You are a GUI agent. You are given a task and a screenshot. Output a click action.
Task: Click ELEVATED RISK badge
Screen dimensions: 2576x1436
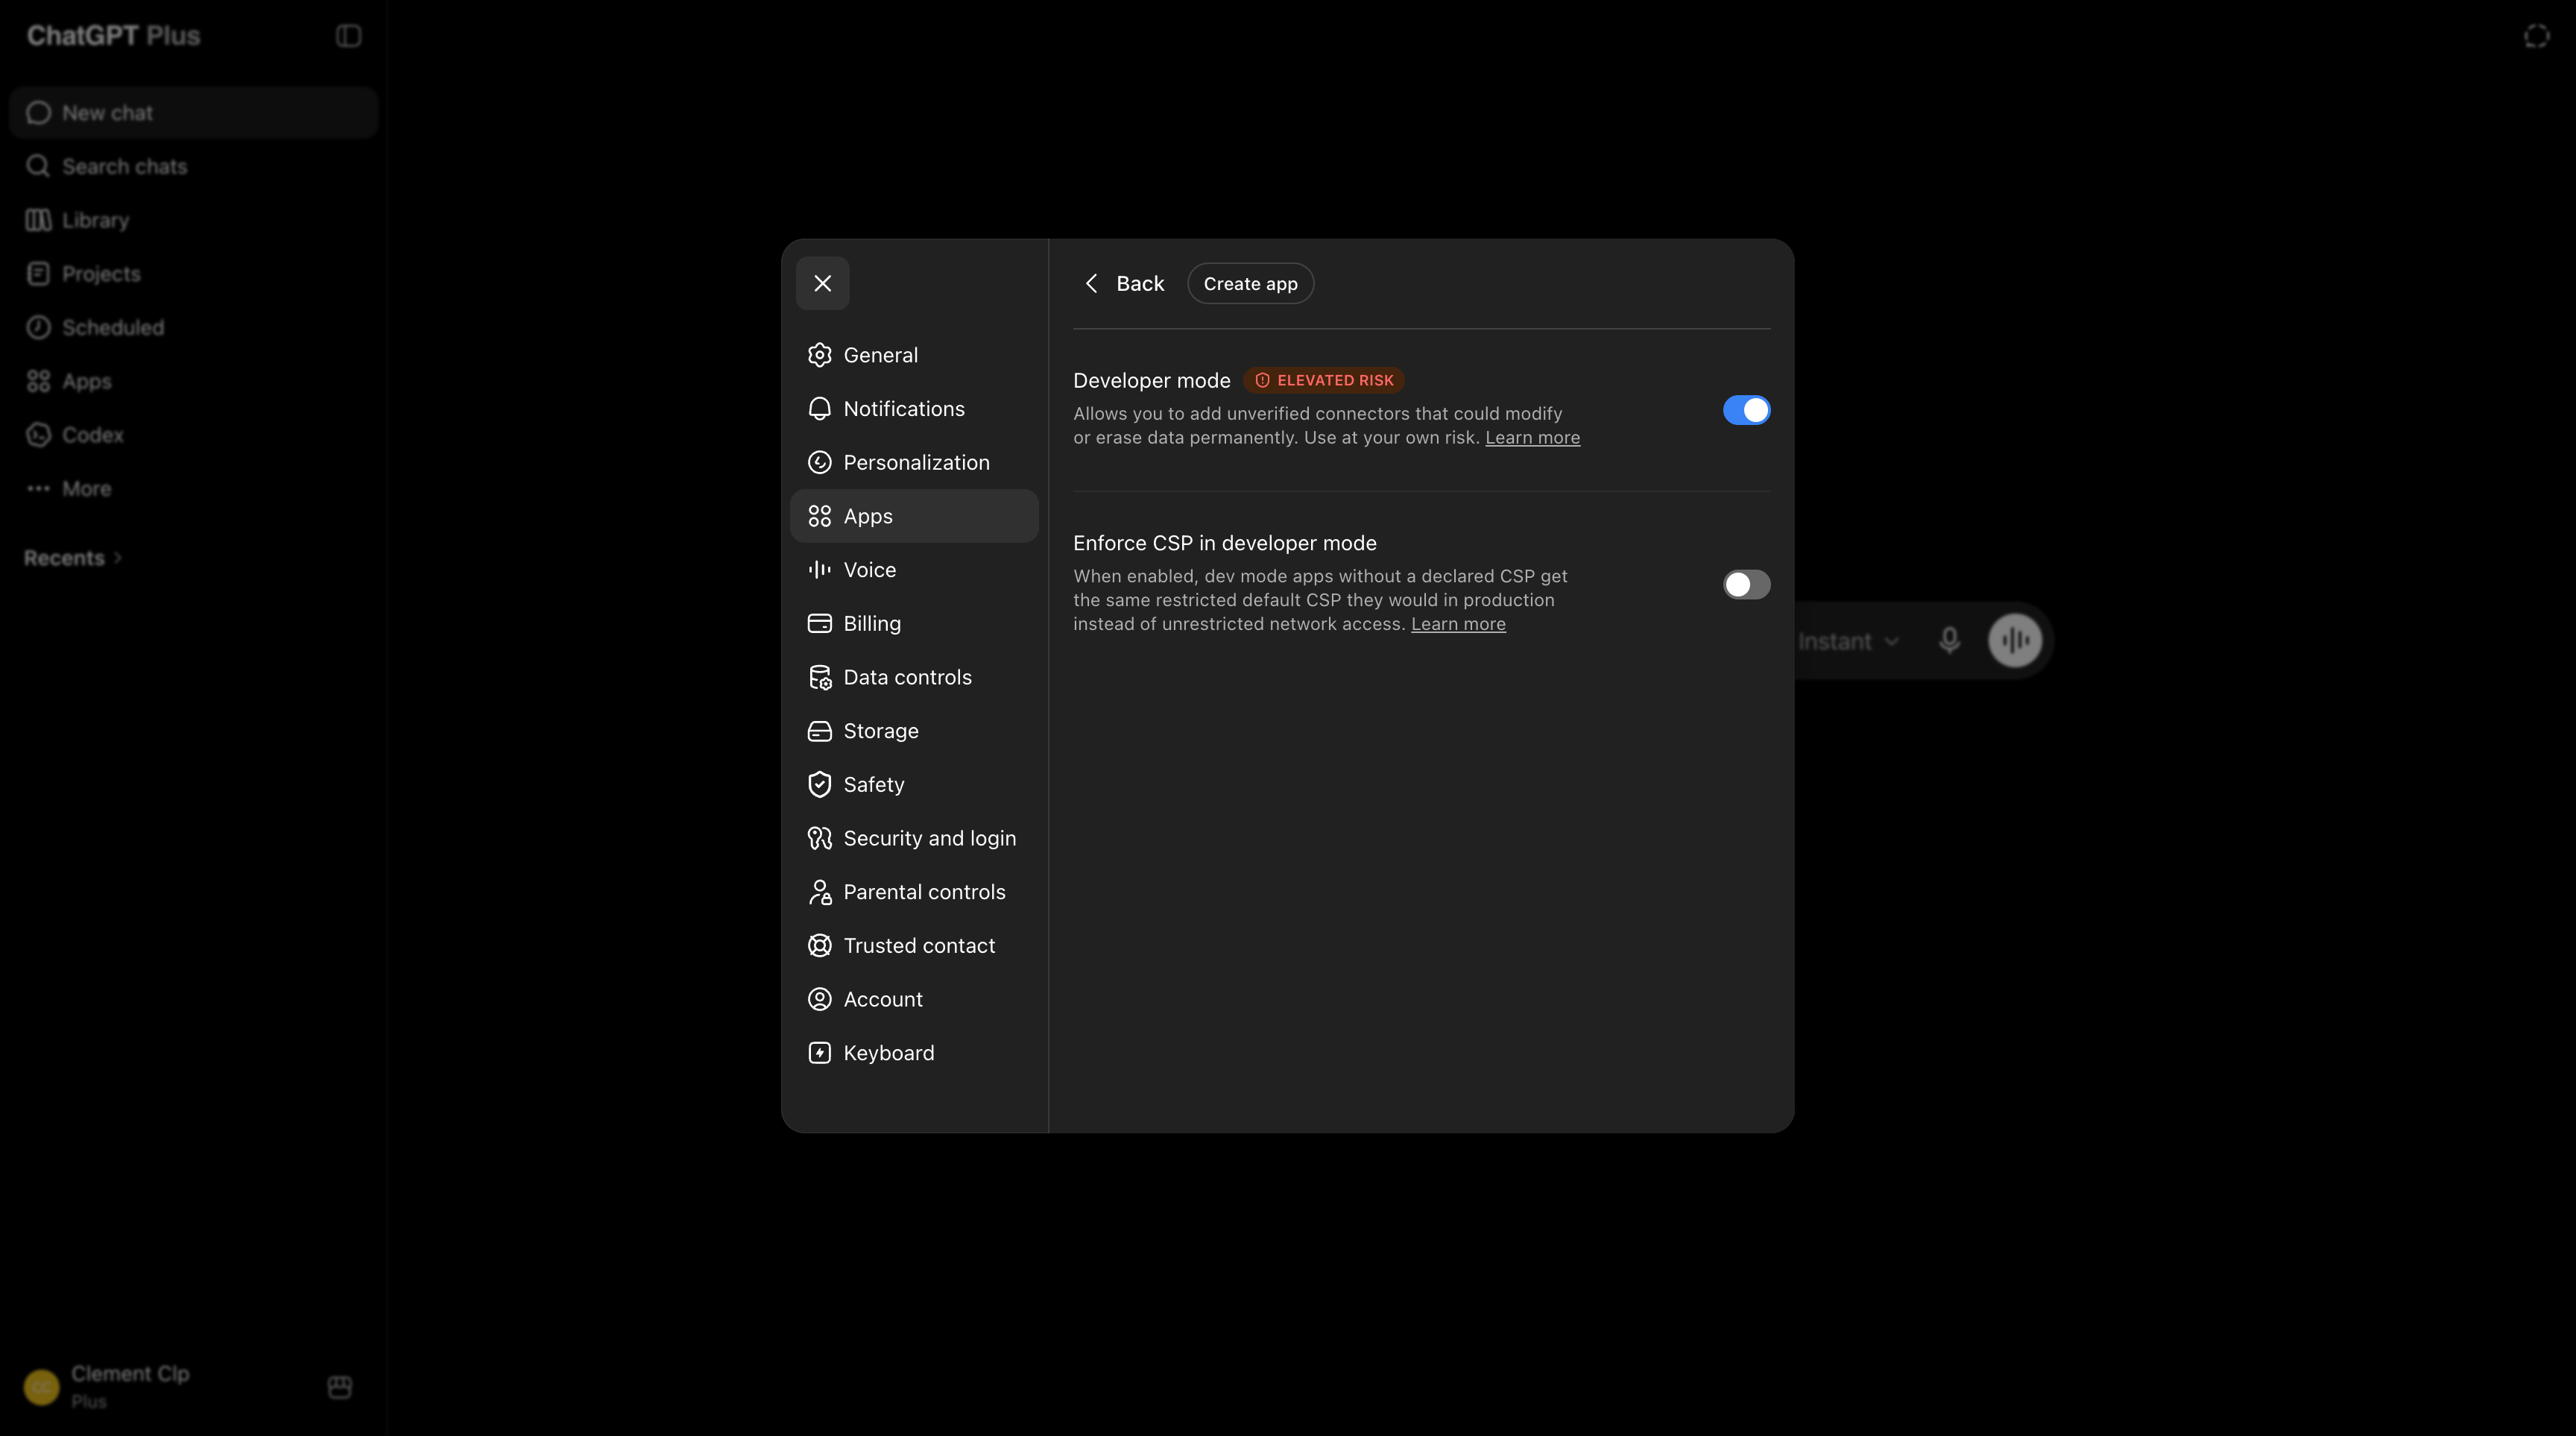pyautogui.click(x=1324, y=380)
